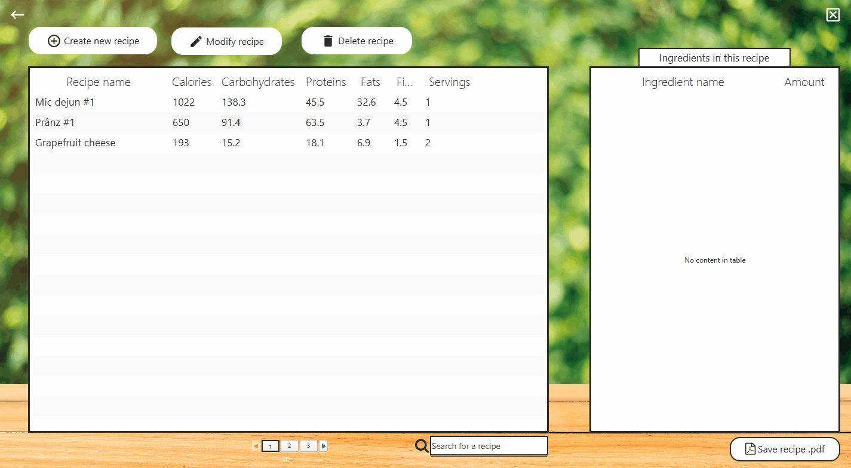Click the 1022 calories cell
851x468 pixels.
click(x=184, y=102)
